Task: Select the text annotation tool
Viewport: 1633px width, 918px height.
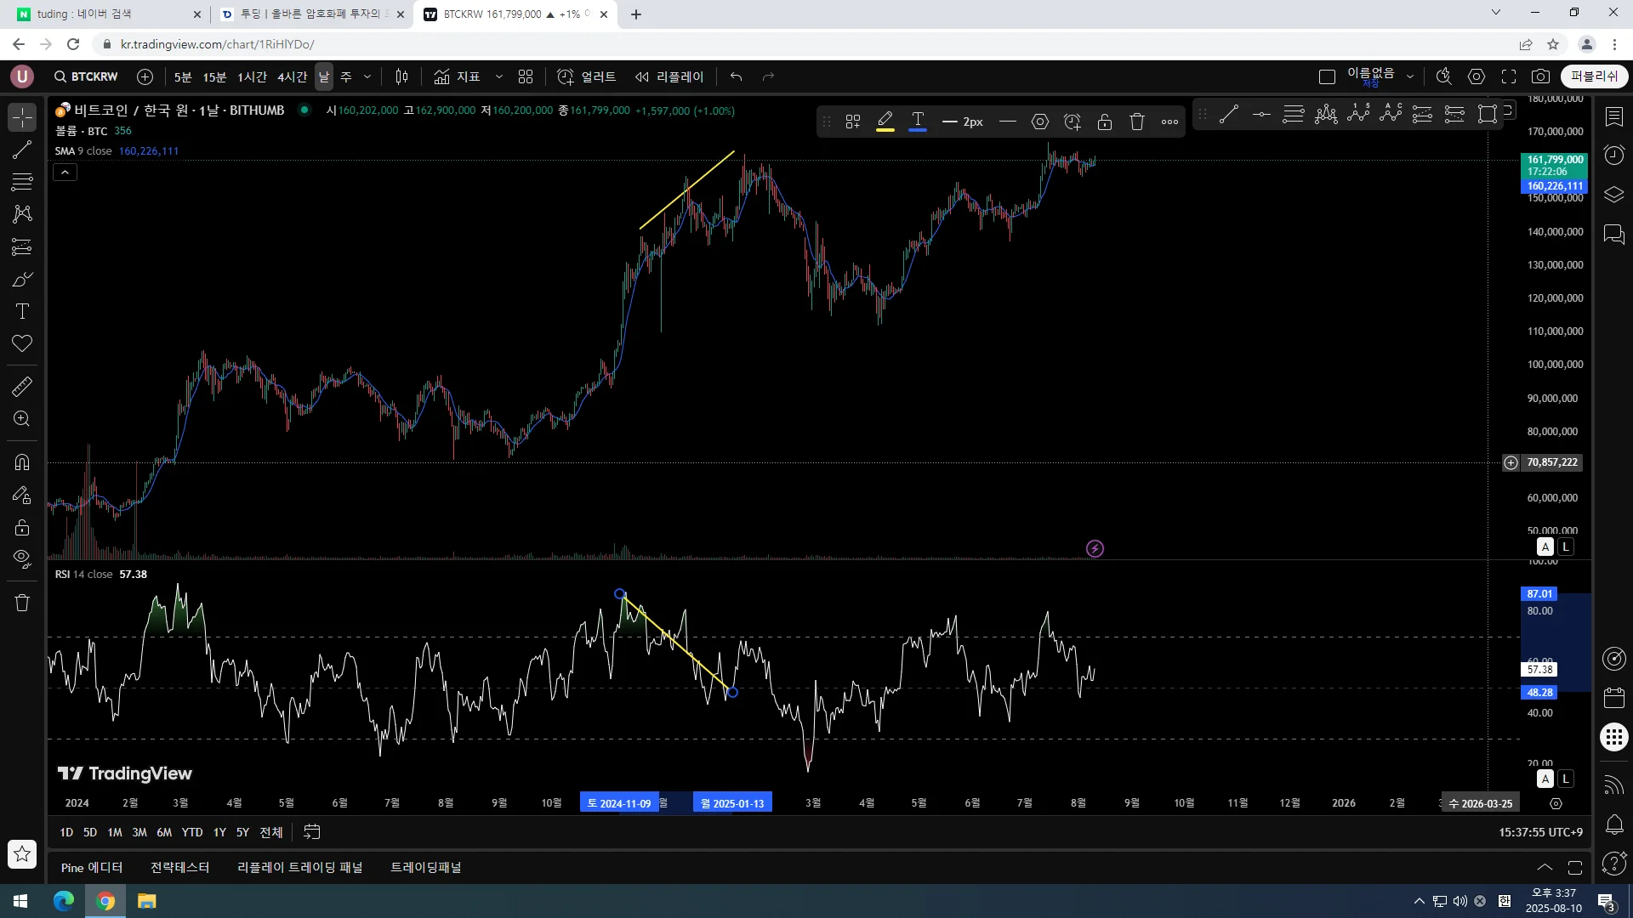Action: click(x=22, y=311)
